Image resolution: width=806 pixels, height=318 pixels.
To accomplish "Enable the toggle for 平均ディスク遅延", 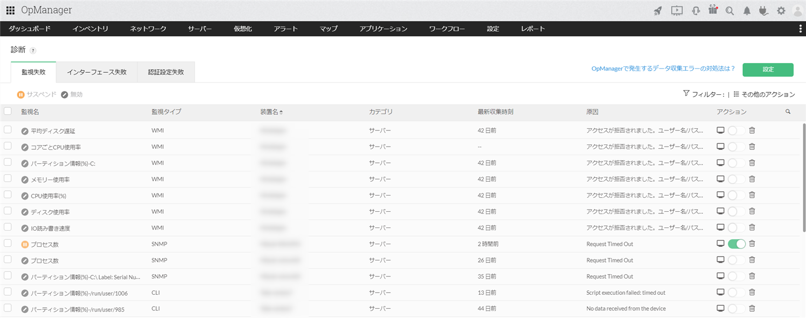I will (x=736, y=130).
